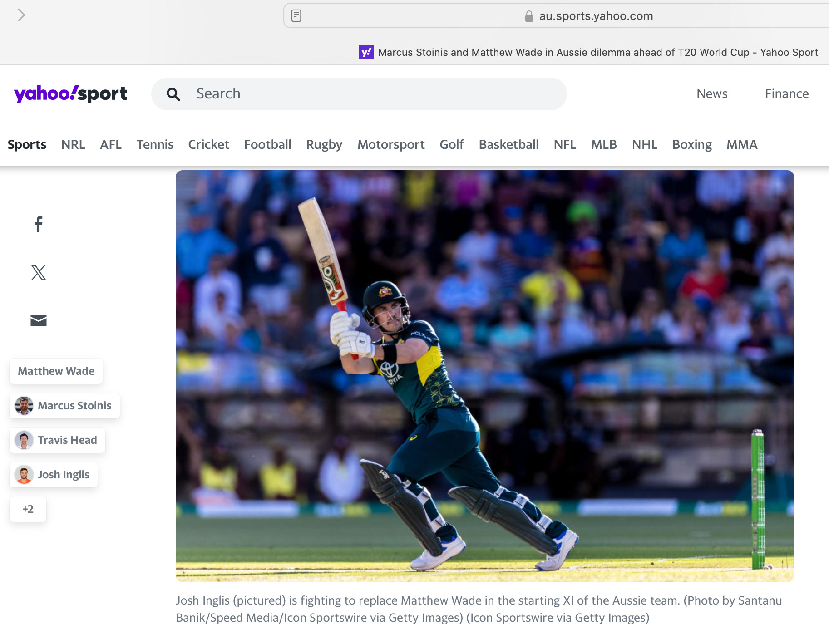Share article via email icon
Viewport: 829px width, 639px height.
click(x=39, y=320)
